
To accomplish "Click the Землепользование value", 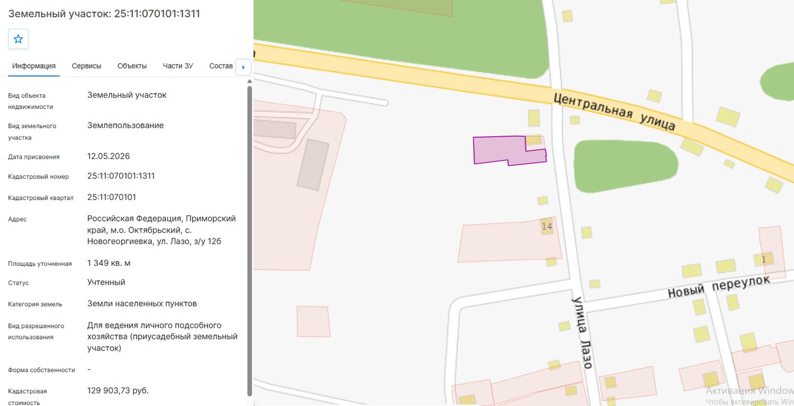I will coord(125,125).
